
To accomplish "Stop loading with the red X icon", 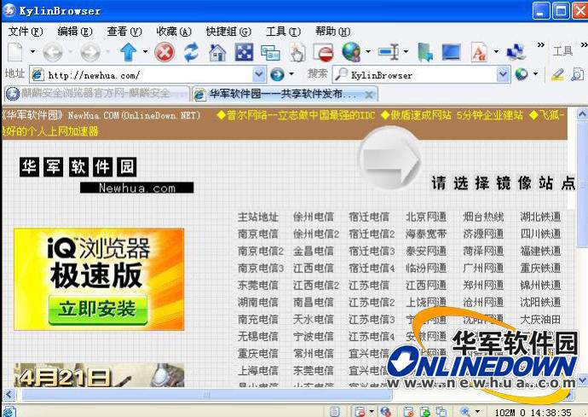I will [x=164, y=52].
